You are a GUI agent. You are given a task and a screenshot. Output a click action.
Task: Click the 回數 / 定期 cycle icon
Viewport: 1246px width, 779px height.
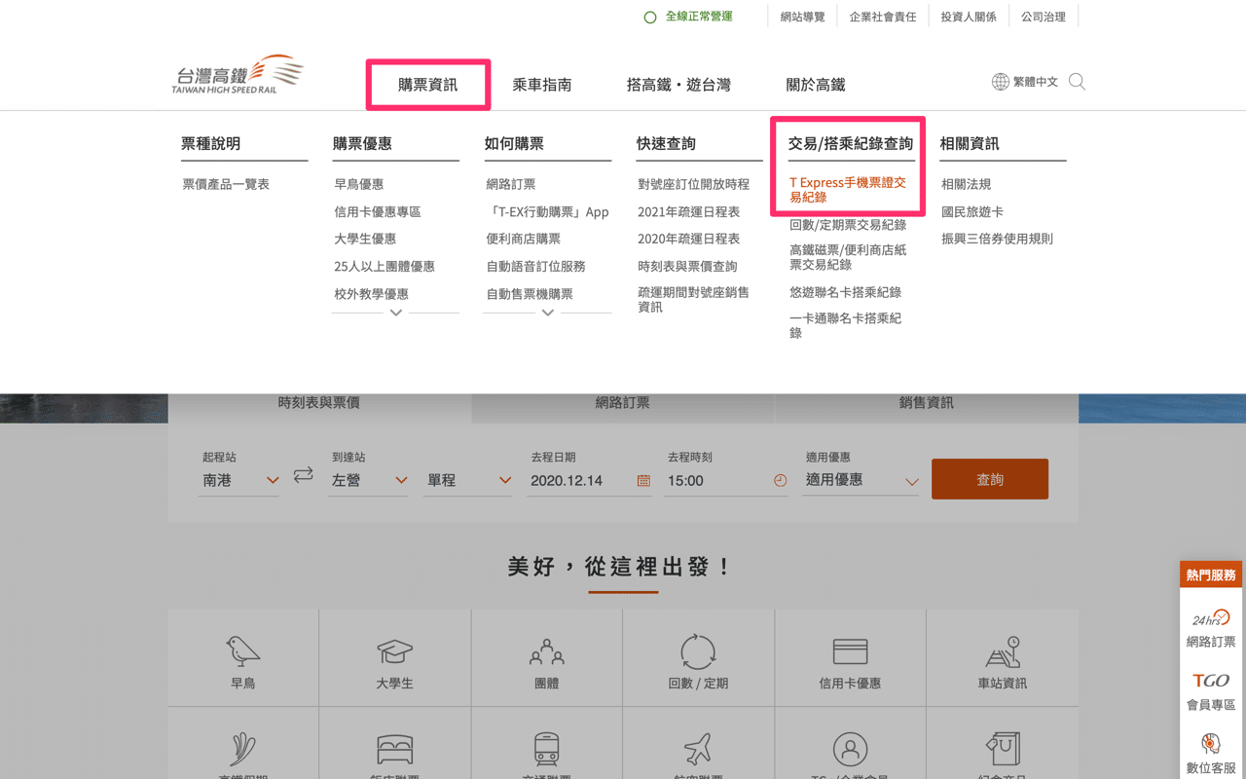tap(698, 650)
